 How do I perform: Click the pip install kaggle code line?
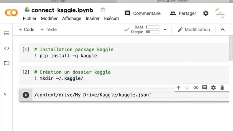[66, 56]
